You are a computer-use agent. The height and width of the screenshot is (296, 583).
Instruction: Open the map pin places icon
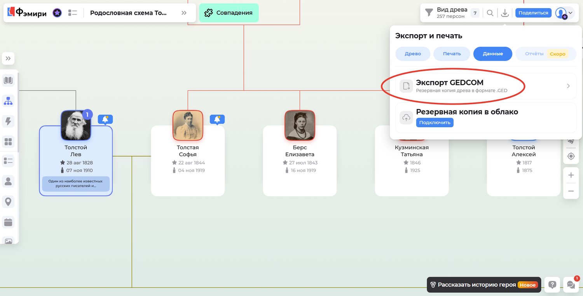pyautogui.click(x=8, y=201)
